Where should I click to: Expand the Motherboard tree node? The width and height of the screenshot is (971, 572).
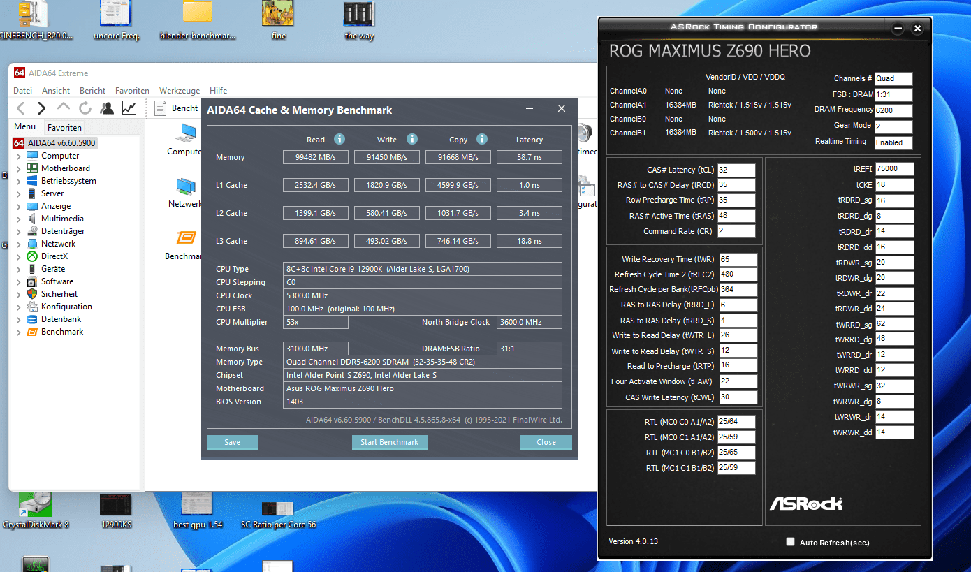point(19,169)
